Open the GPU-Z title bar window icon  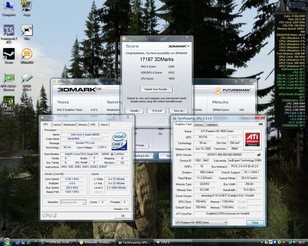(174, 118)
